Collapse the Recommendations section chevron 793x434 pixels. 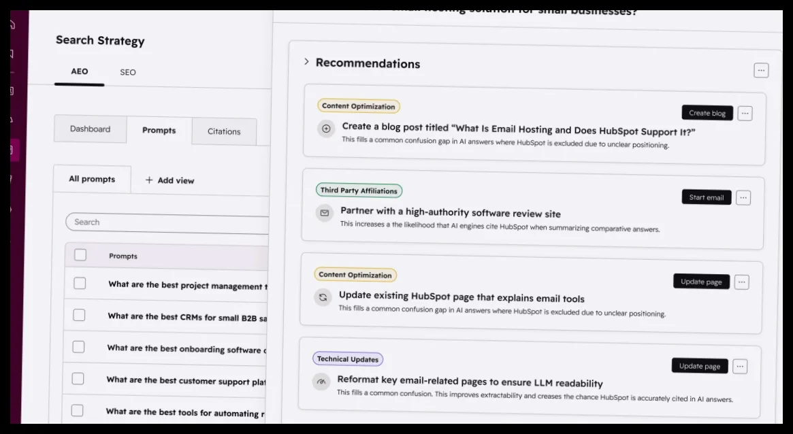[306, 62]
